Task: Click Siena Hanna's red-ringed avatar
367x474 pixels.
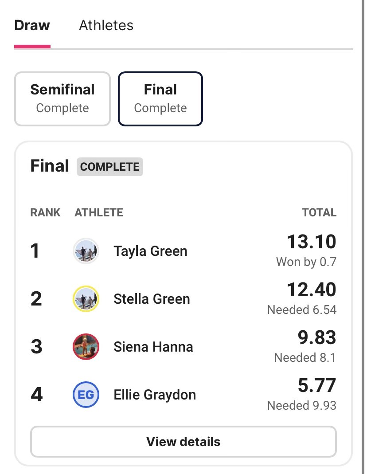Action: point(86,347)
